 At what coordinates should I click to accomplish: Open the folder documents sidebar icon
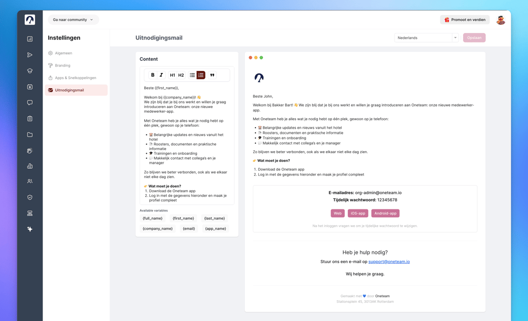(30, 134)
